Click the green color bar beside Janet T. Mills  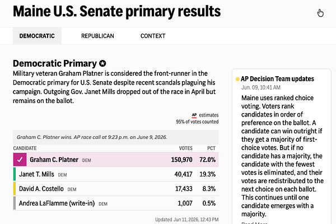point(15,174)
